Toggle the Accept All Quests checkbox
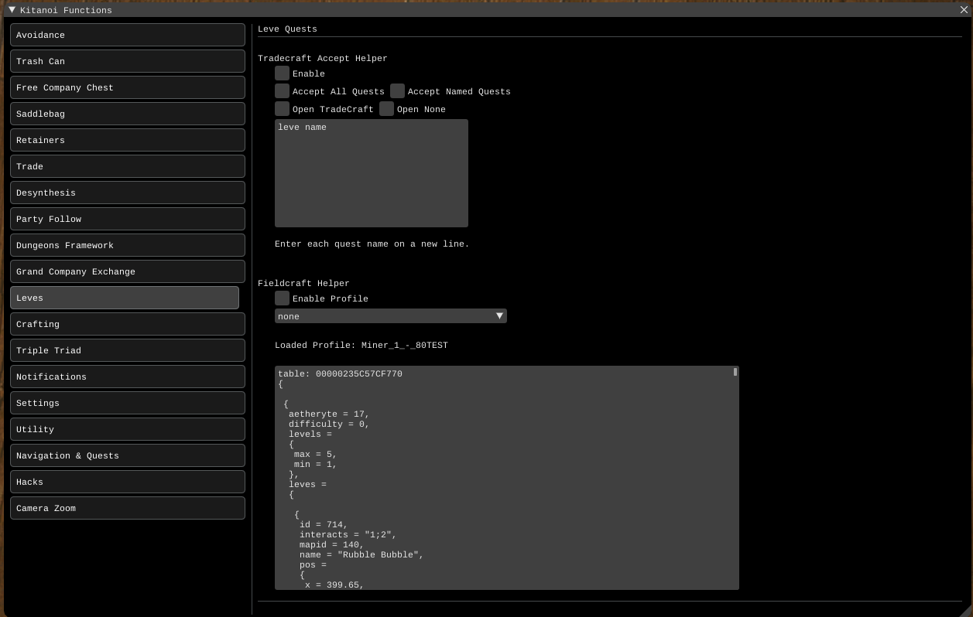 pyautogui.click(x=283, y=91)
